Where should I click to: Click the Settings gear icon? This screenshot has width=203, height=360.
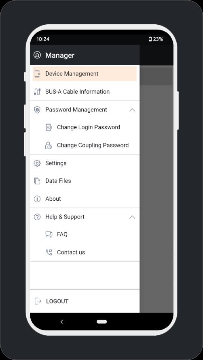click(37, 163)
